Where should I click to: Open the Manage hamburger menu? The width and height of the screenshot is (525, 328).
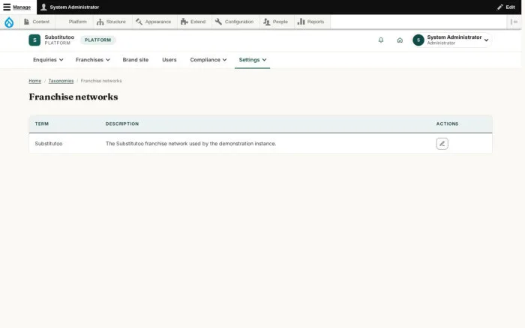(17, 7)
